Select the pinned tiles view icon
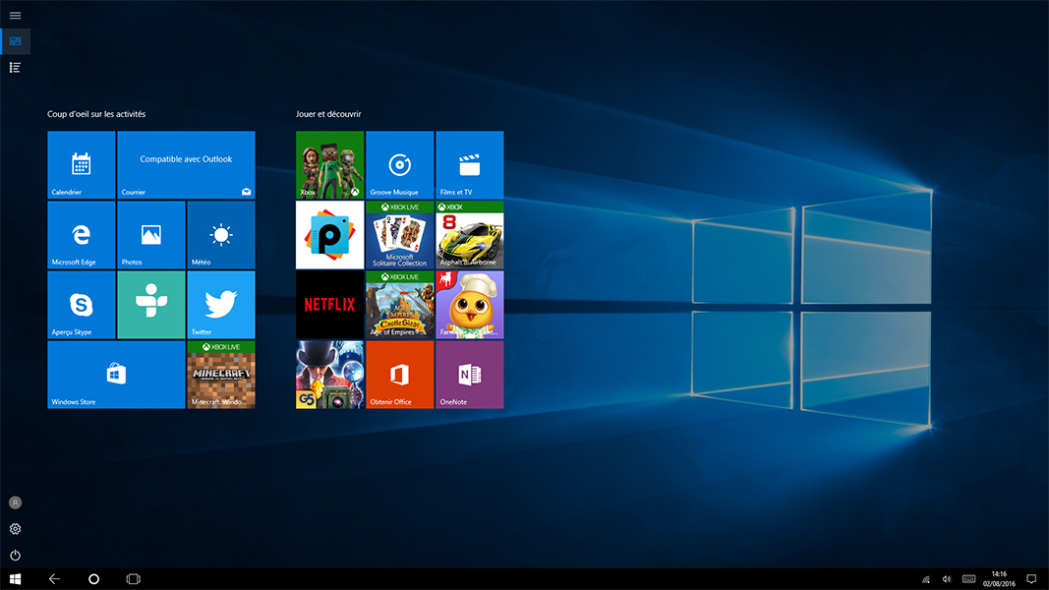 [x=15, y=41]
